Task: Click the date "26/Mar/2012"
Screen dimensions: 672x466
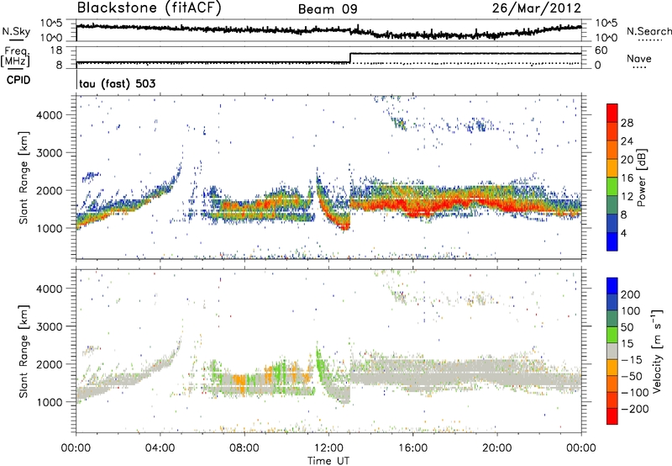Action: [x=537, y=8]
